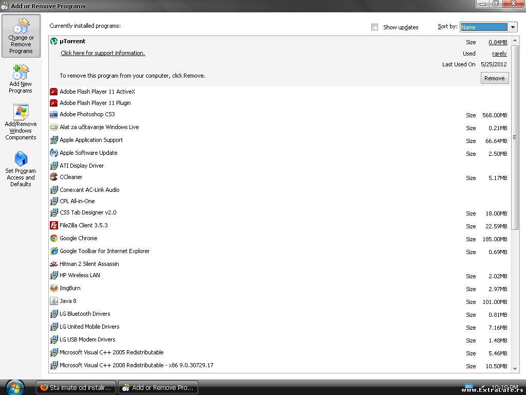This screenshot has width=526, height=395.
Task: Select the Adobe Photoshop CS3 entry name
Action: [87, 114]
